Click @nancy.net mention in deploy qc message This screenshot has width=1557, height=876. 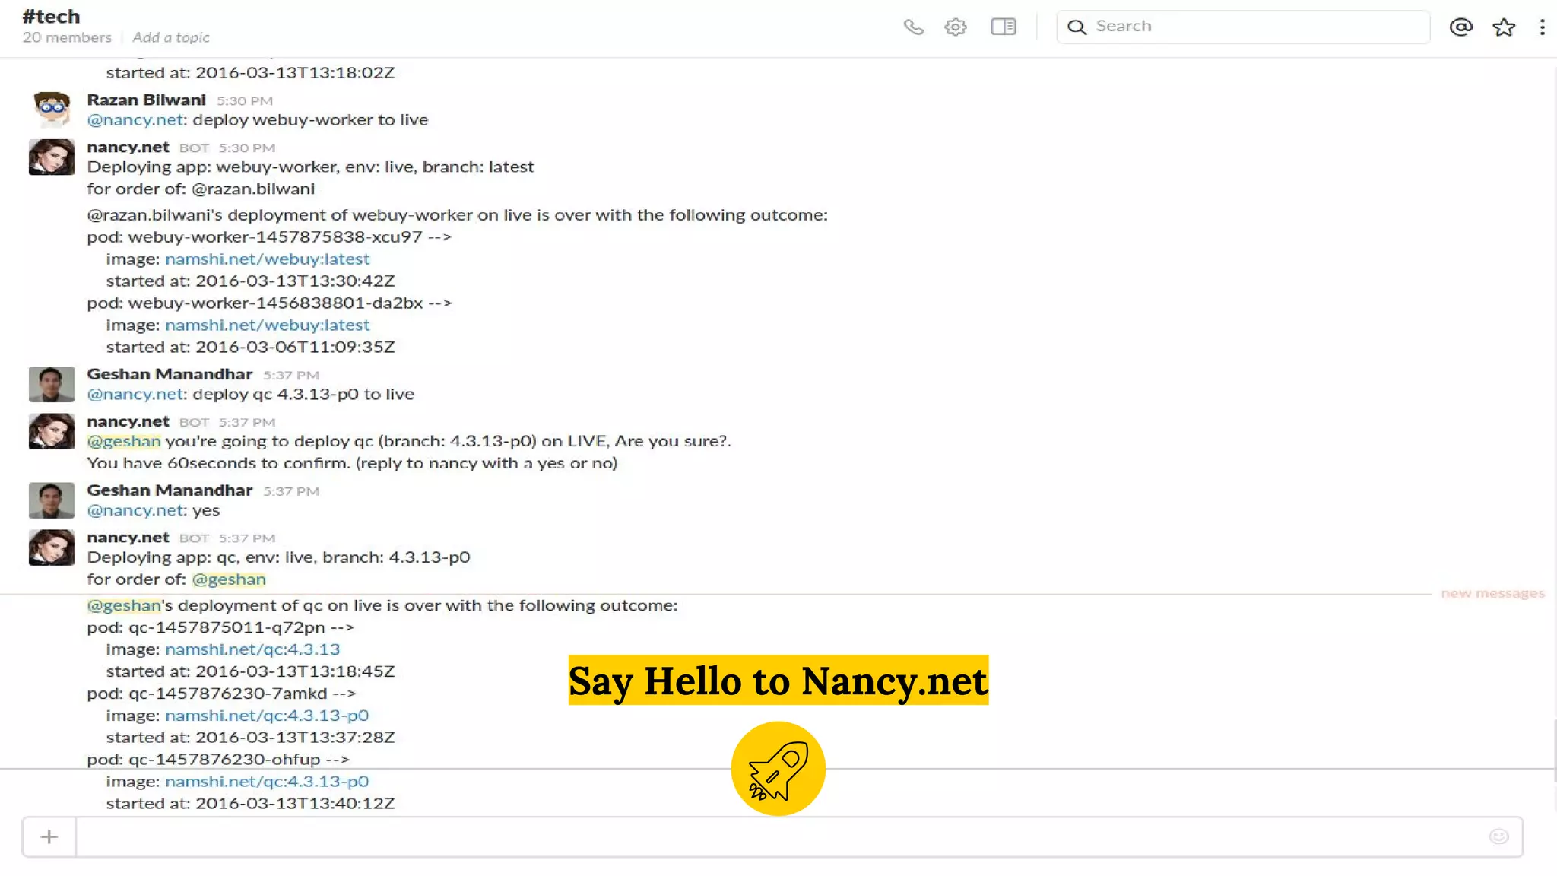[135, 394]
